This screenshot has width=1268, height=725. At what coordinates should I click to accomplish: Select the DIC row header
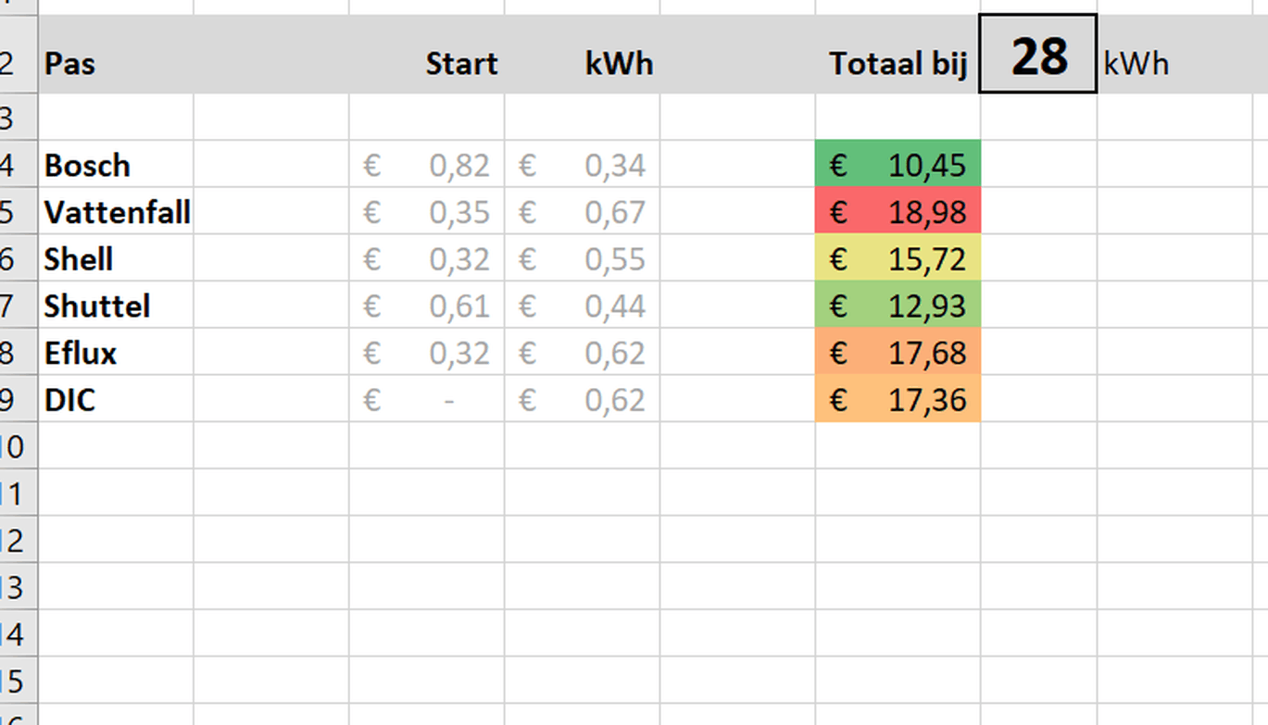[19, 399]
